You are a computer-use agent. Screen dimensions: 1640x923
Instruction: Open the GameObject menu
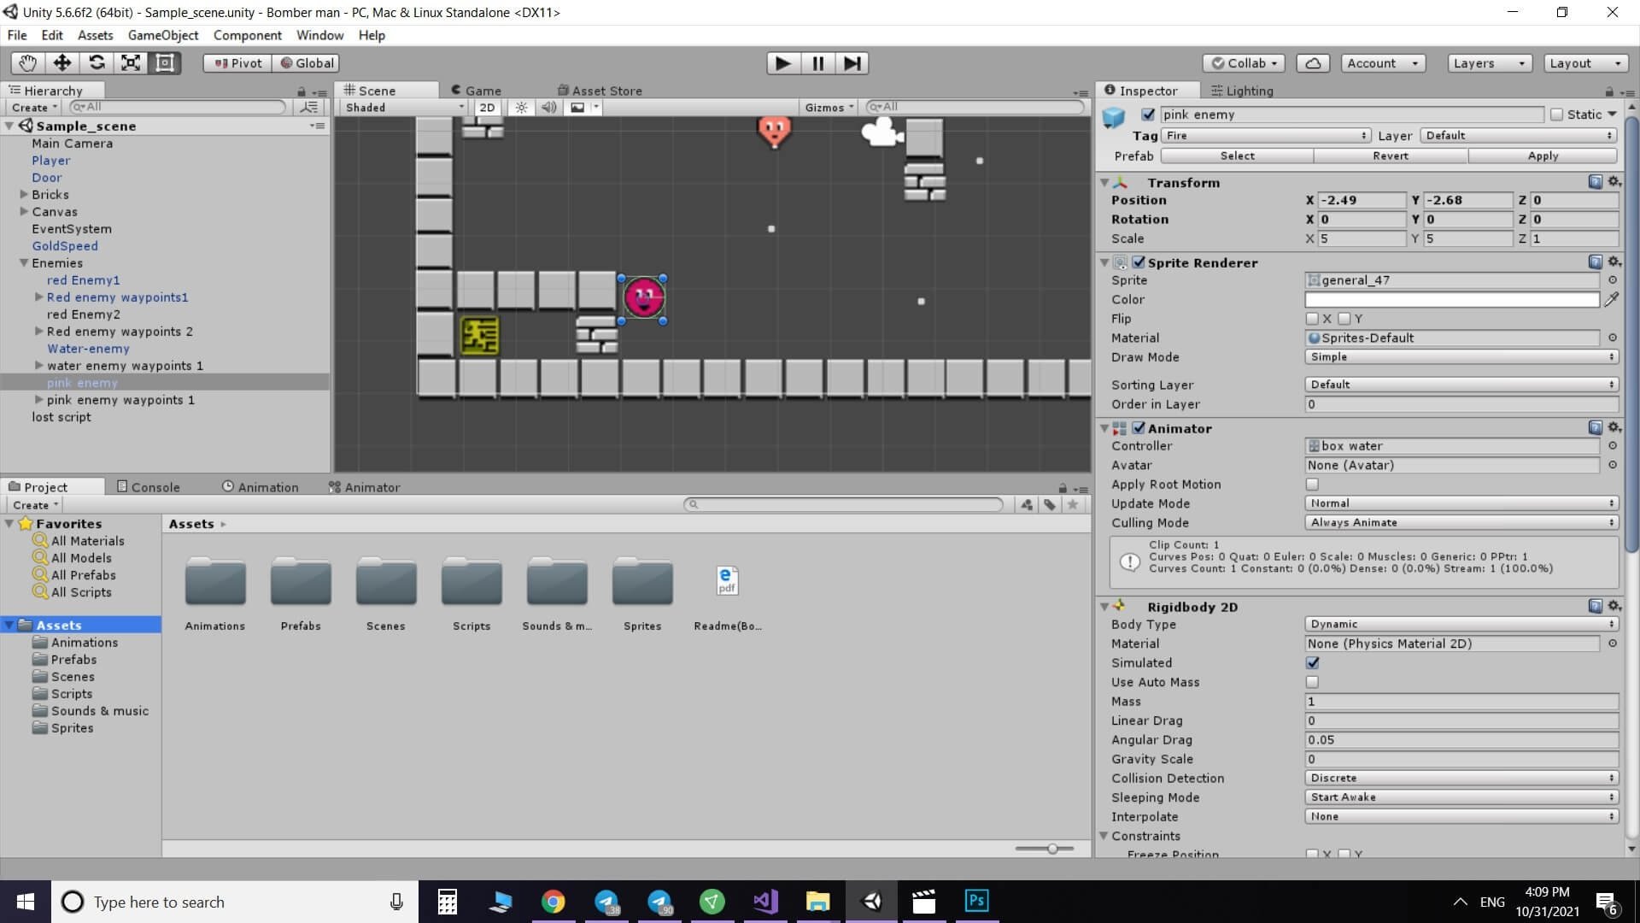click(x=163, y=35)
